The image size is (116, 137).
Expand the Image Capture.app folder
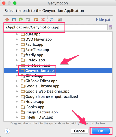17,112
